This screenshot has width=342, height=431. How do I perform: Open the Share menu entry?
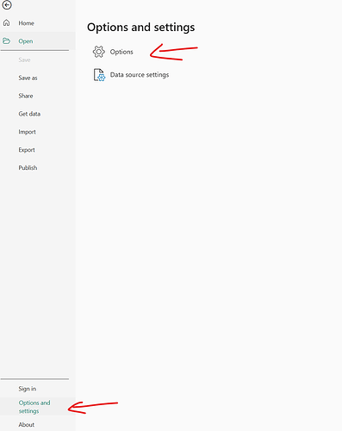point(26,96)
